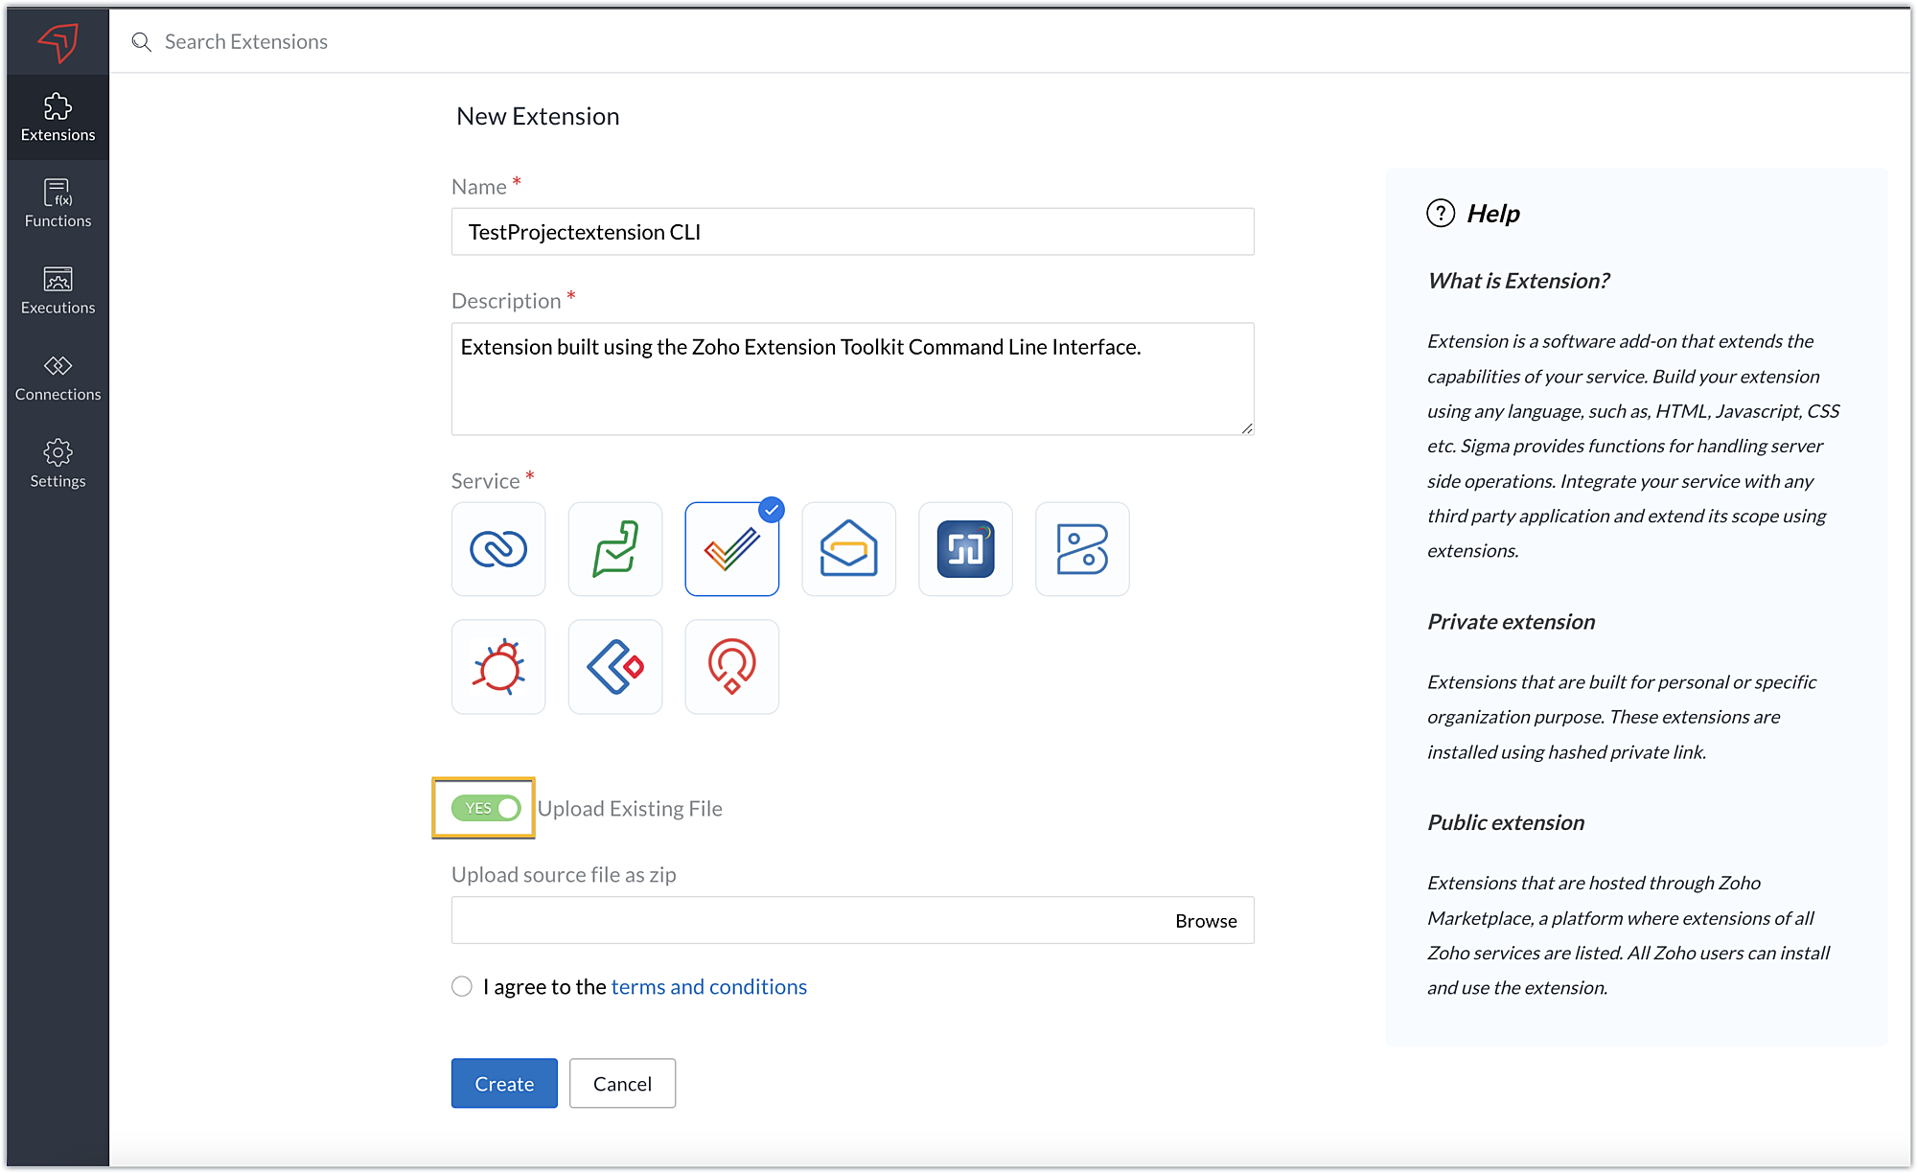Viewport: 1917px width, 1173px height.
Task: Click the search magnifier icon
Action: [x=142, y=41]
